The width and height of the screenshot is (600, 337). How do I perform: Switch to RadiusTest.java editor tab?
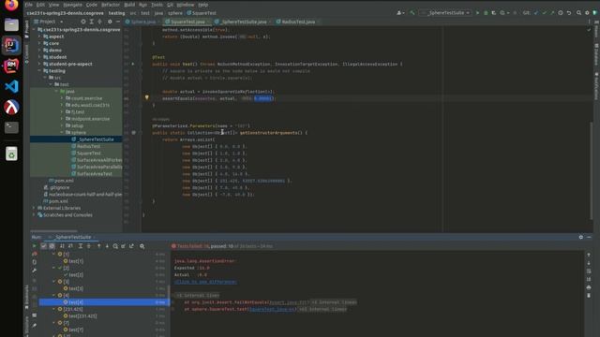(x=298, y=22)
